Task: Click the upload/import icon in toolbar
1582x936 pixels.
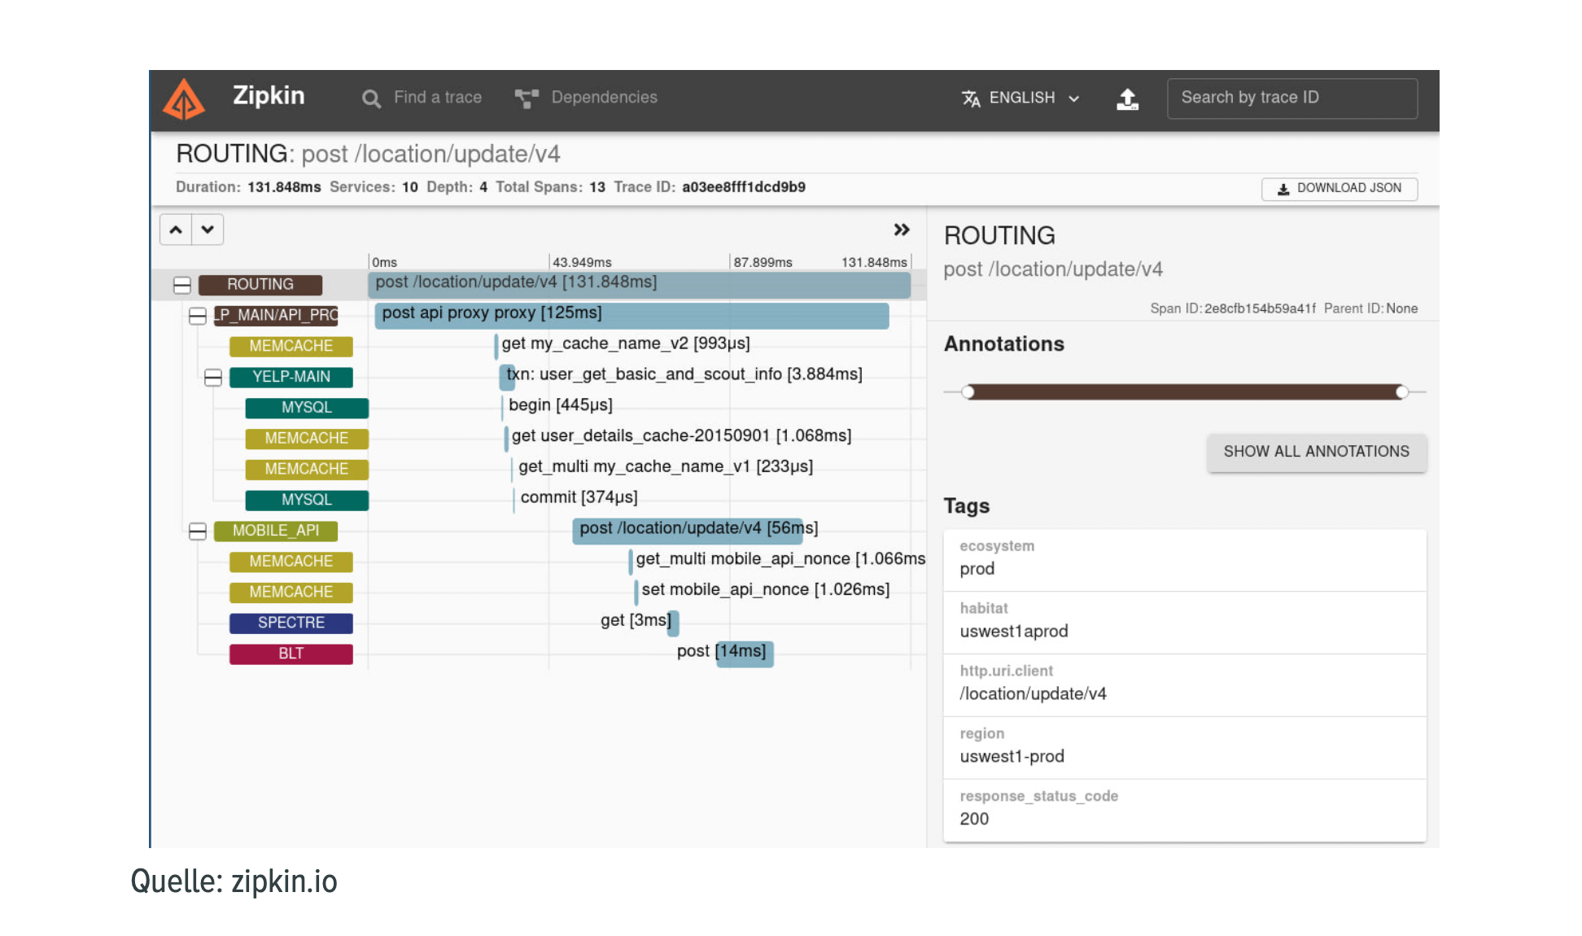Action: click(x=1127, y=98)
